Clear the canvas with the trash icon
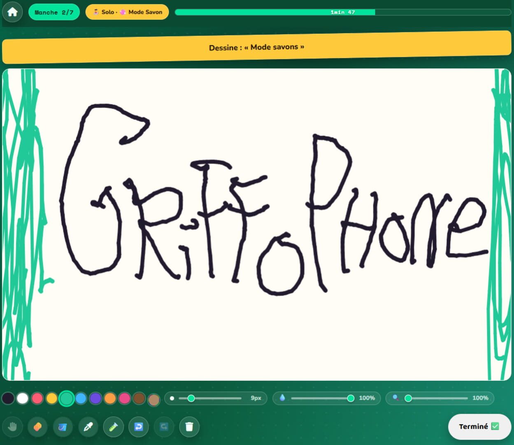The image size is (514, 445). (x=189, y=427)
